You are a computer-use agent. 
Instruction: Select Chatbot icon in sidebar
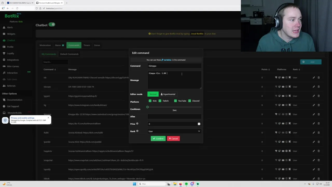pos(4,40)
